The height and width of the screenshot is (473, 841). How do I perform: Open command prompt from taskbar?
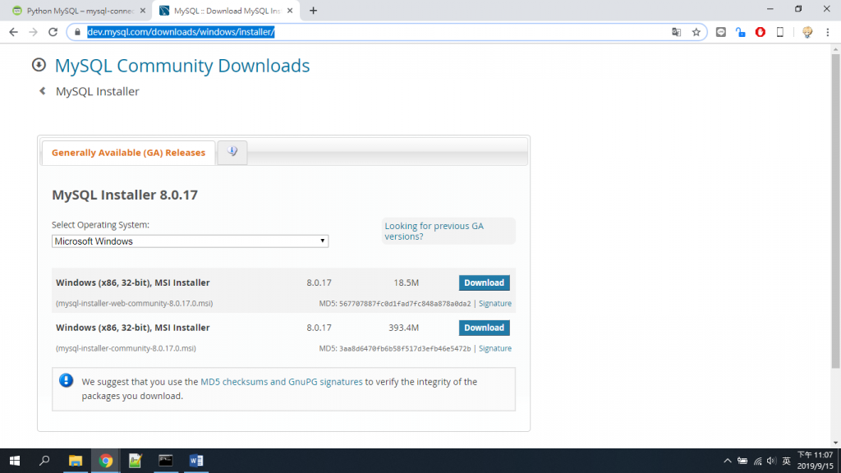coord(166,461)
